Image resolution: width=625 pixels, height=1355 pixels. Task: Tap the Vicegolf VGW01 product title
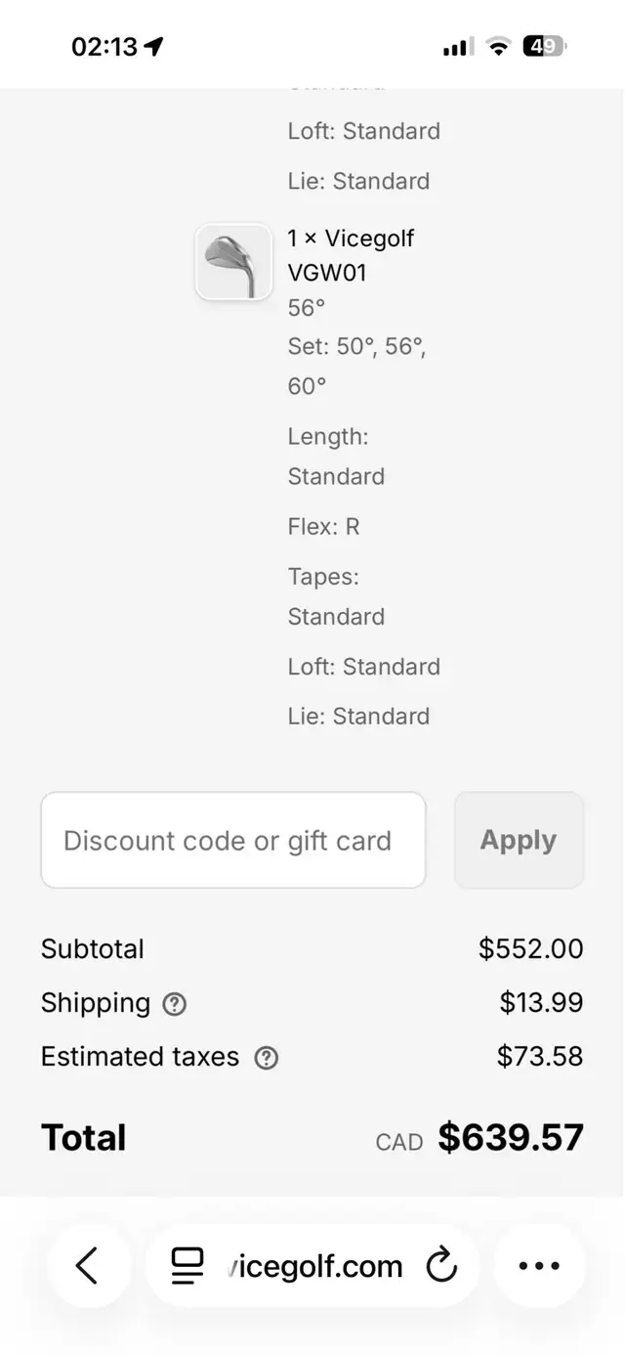pyautogui.click(x=351, y=255)
